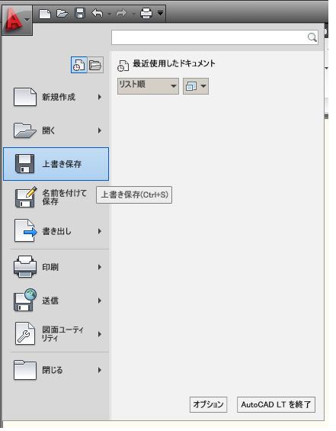
Task: Click the Save floppy icon in quick access toolbar
Action: tap(80, 13)
